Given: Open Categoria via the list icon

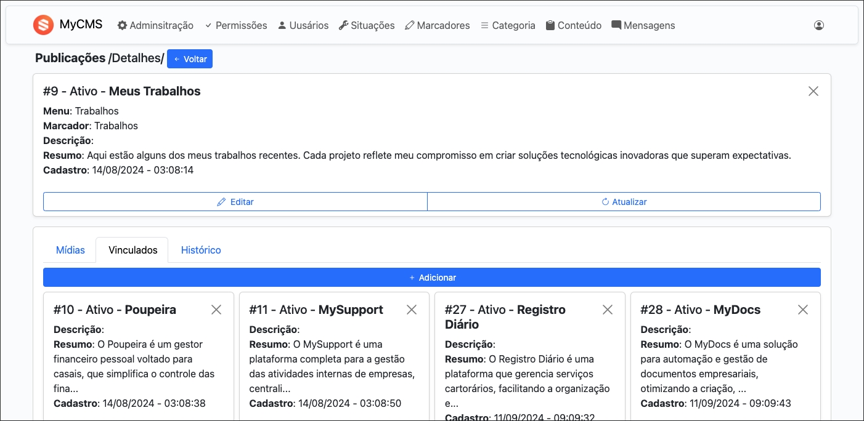Looking at the screenshot, I should [x=484, y=25].
